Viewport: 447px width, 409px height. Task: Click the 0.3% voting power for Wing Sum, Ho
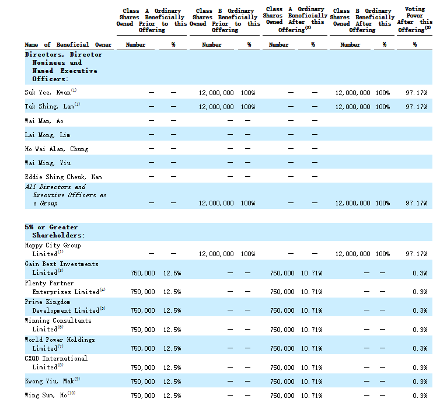[419, 396]
